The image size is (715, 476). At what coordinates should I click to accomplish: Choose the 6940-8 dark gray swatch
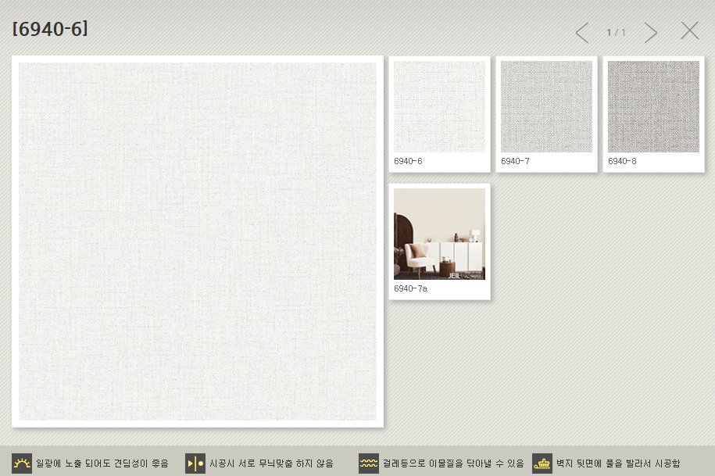point(653,106)
